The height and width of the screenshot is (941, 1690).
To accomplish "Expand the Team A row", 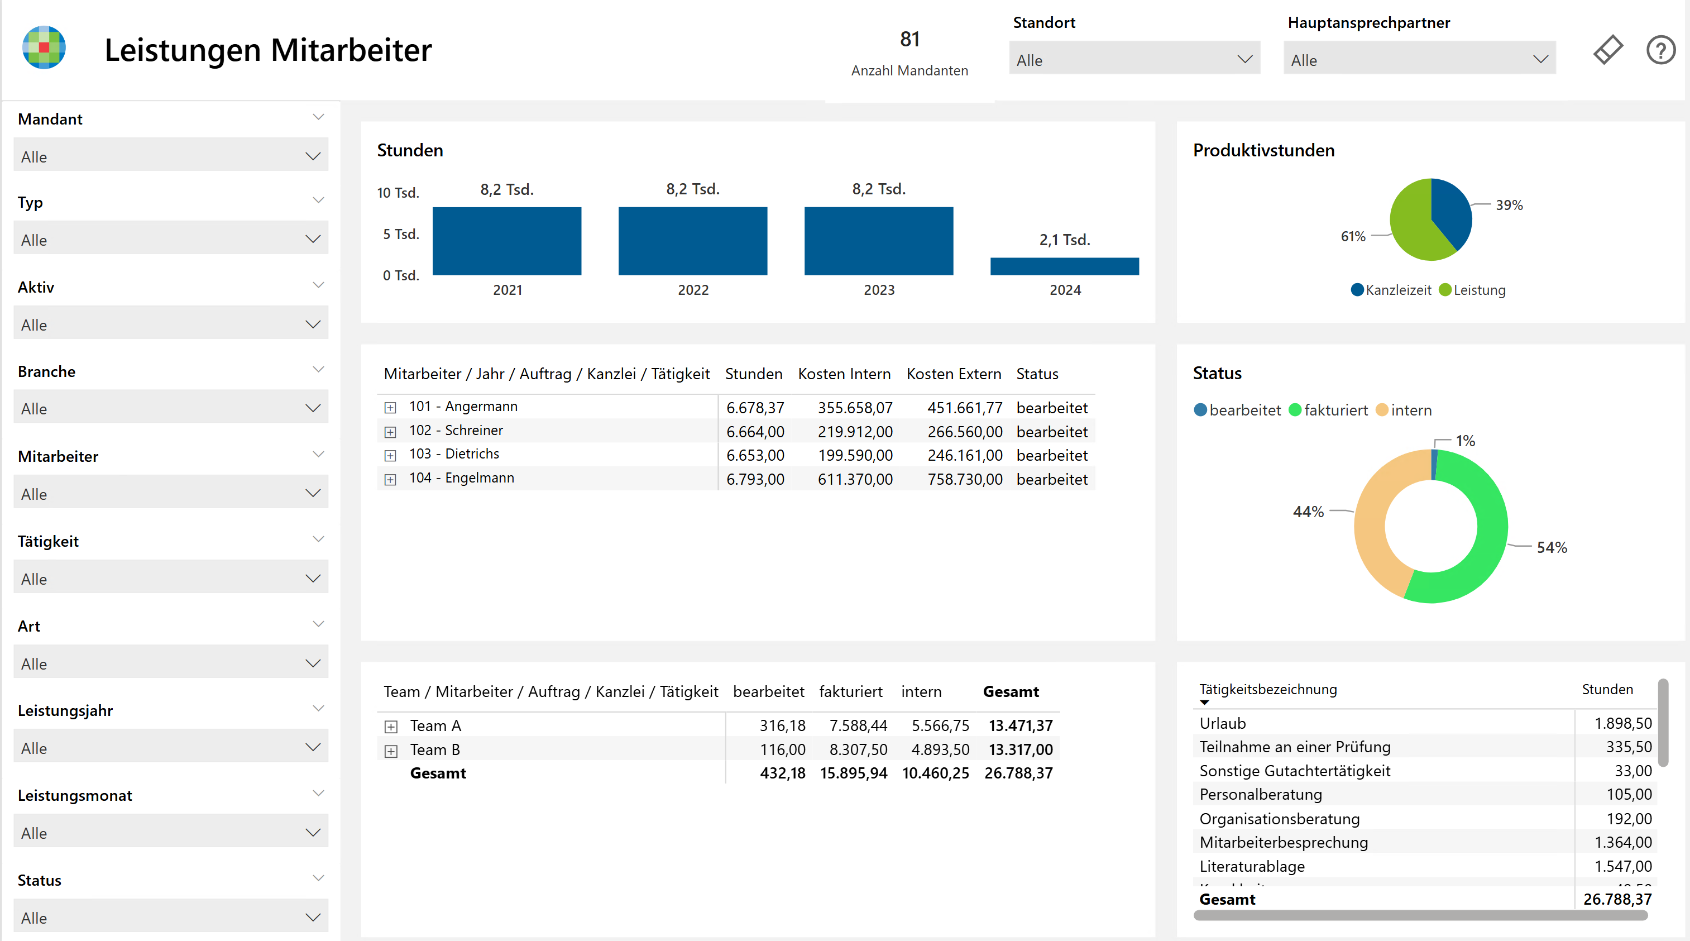I will (x=391, y=727).
